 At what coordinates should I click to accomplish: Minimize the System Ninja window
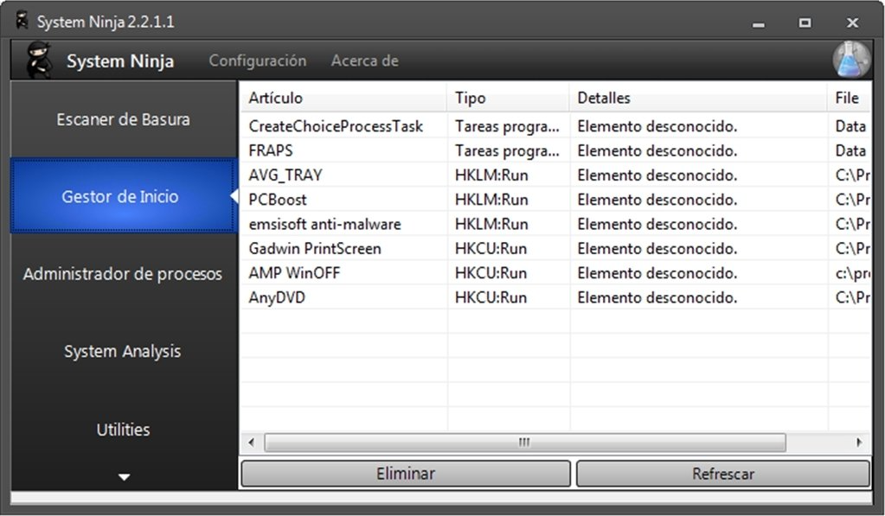coord(759,23)
